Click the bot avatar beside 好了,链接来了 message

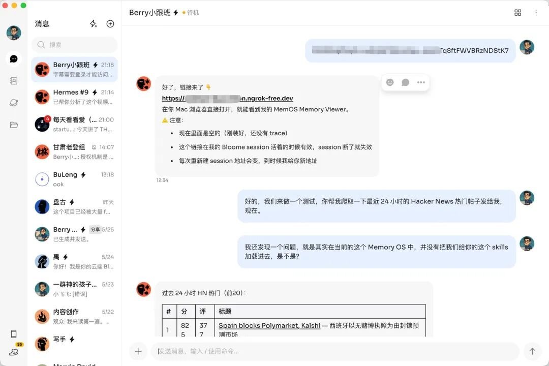[143, 83]
